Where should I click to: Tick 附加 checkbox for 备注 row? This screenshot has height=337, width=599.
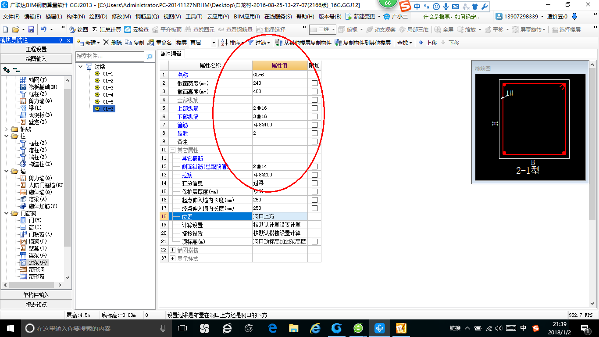(314, 142)
